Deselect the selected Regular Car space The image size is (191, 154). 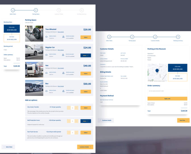[x=86, y=56]
